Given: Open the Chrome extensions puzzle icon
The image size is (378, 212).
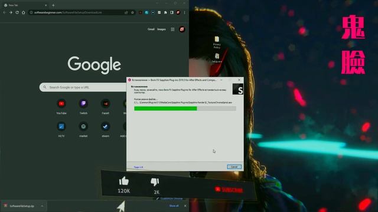Looking at the screenshot, I should (165, 12).
